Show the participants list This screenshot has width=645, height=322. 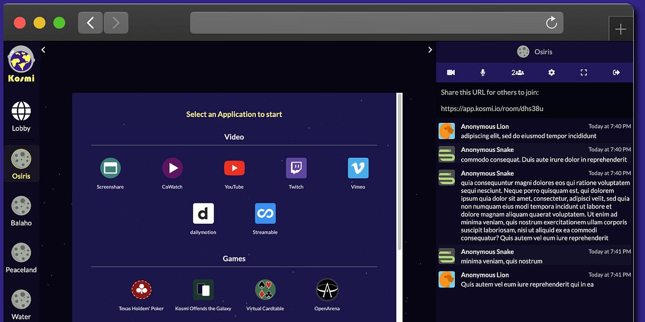pyautogui.click(x=518, y=72)
